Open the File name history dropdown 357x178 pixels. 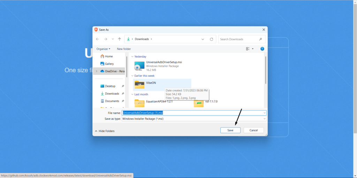tap(265, 113)
